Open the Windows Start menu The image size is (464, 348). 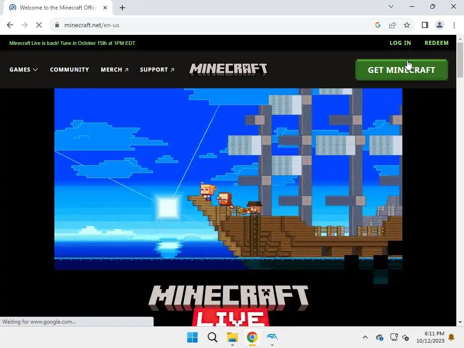click(192, 337)
